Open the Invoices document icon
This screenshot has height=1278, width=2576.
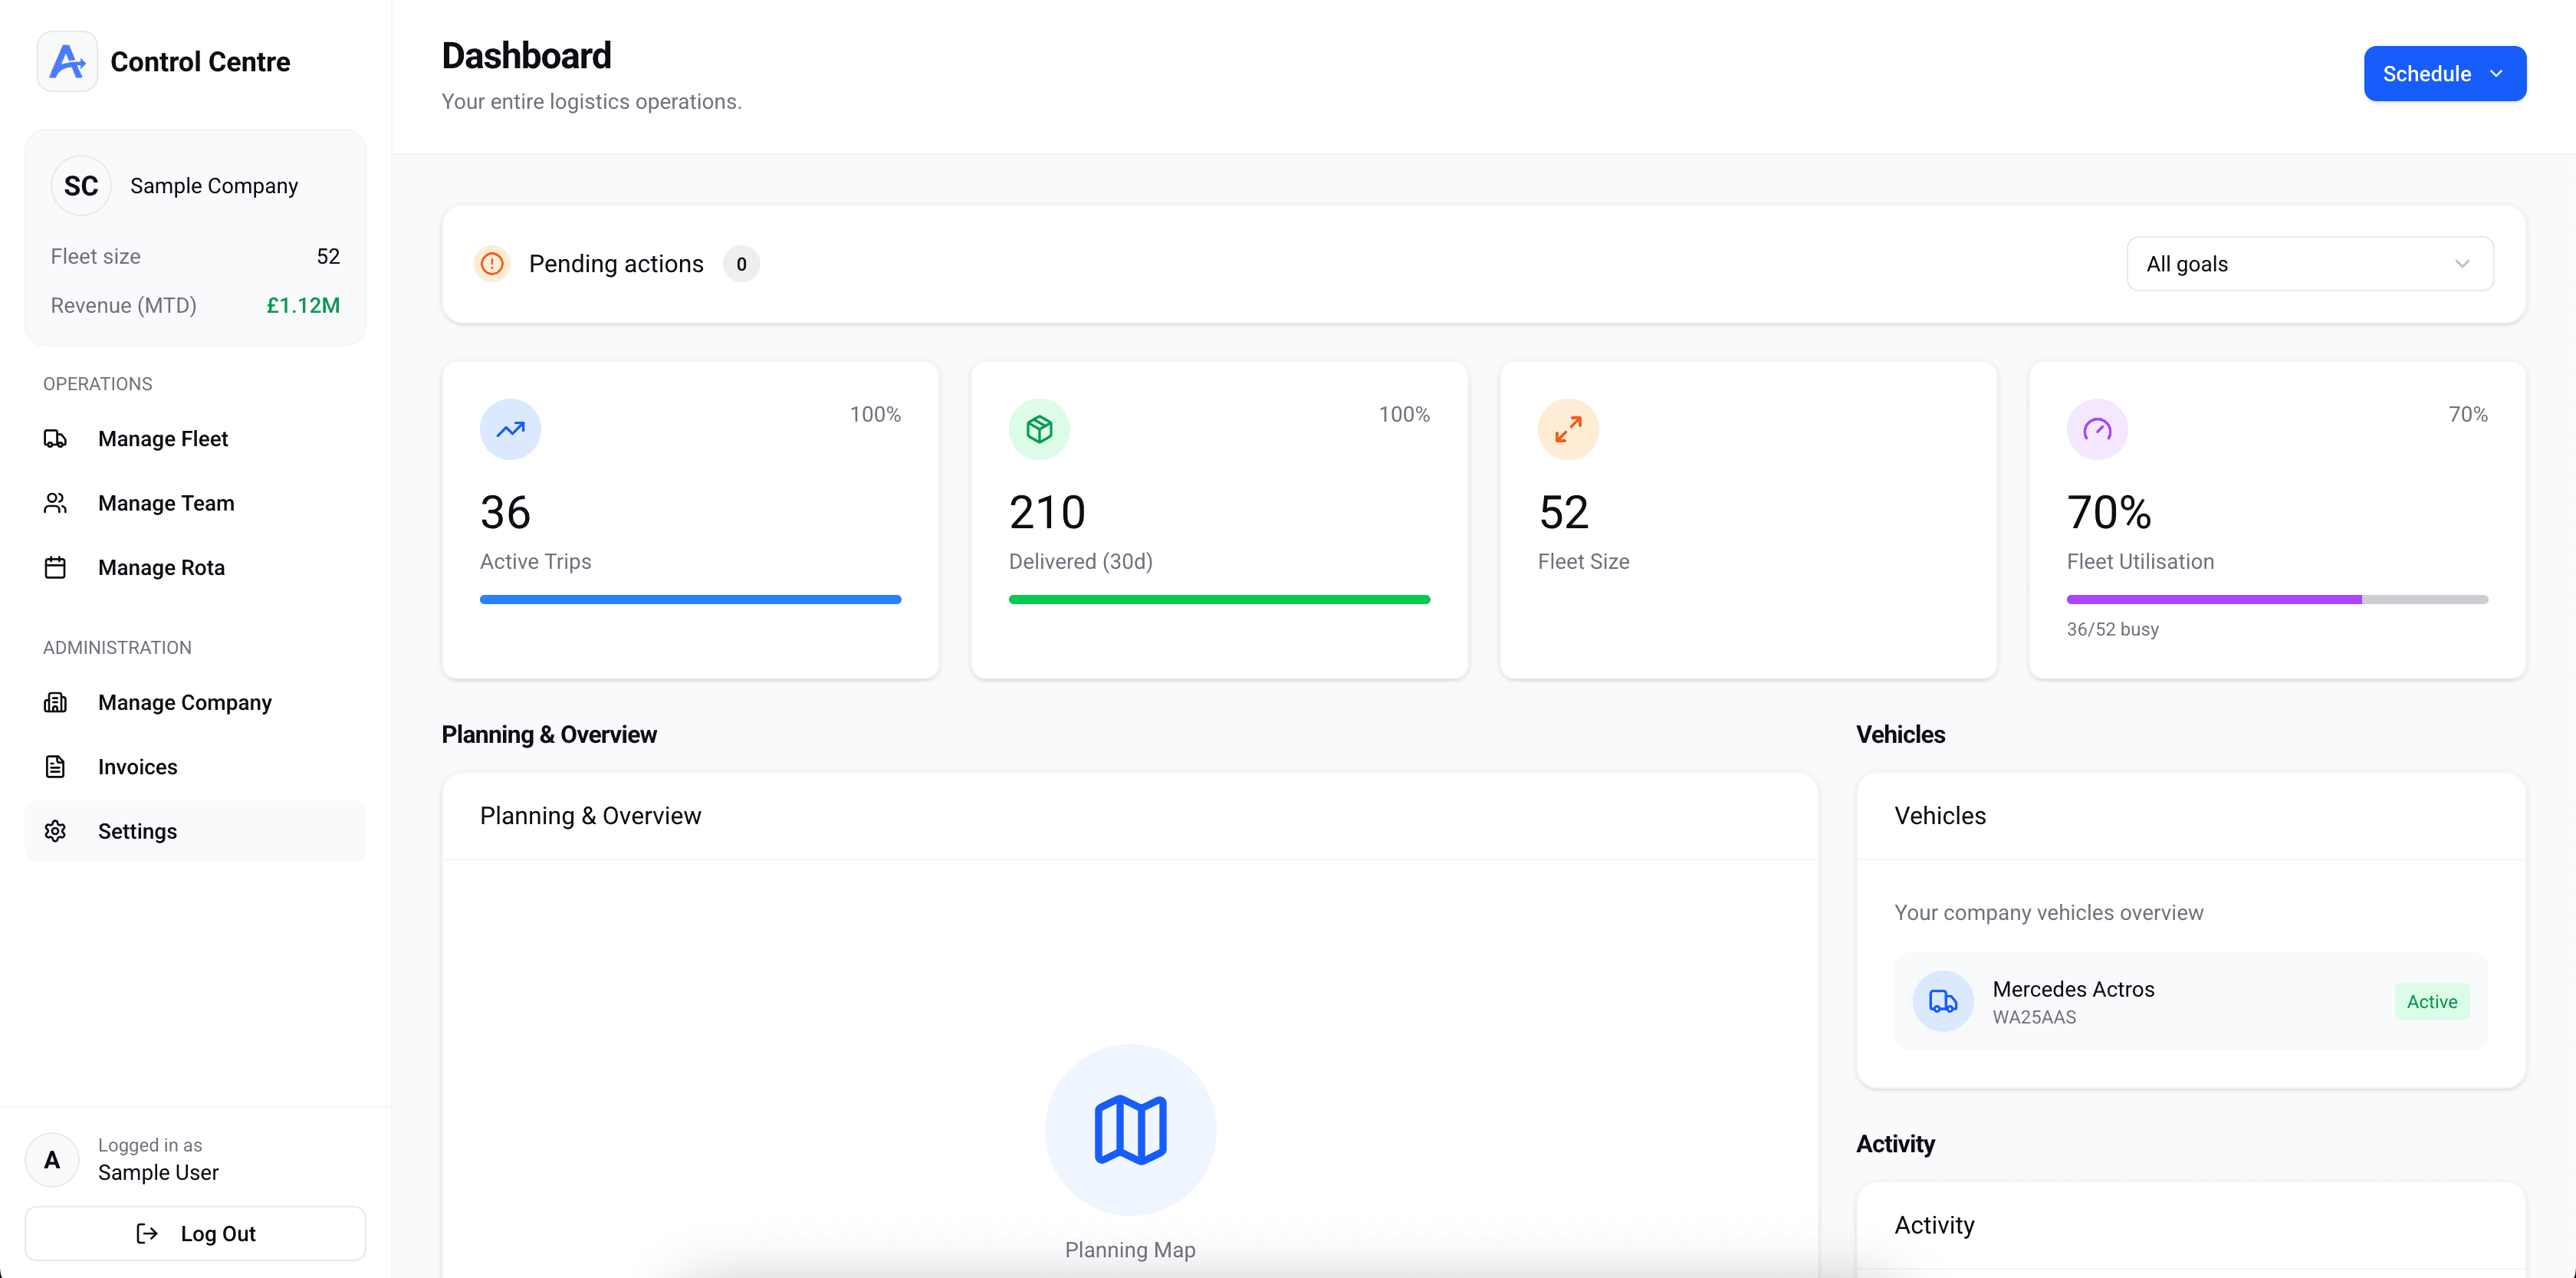tap(56, 766)
